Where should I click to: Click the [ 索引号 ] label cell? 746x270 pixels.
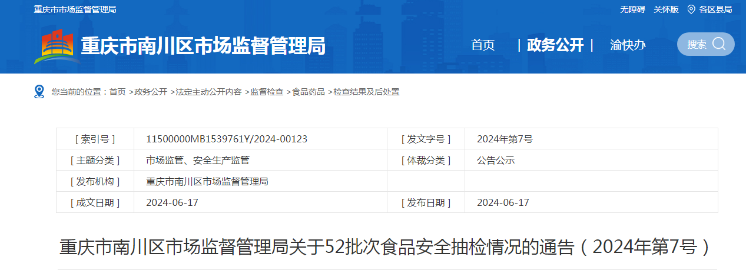[x=95, y=139]
